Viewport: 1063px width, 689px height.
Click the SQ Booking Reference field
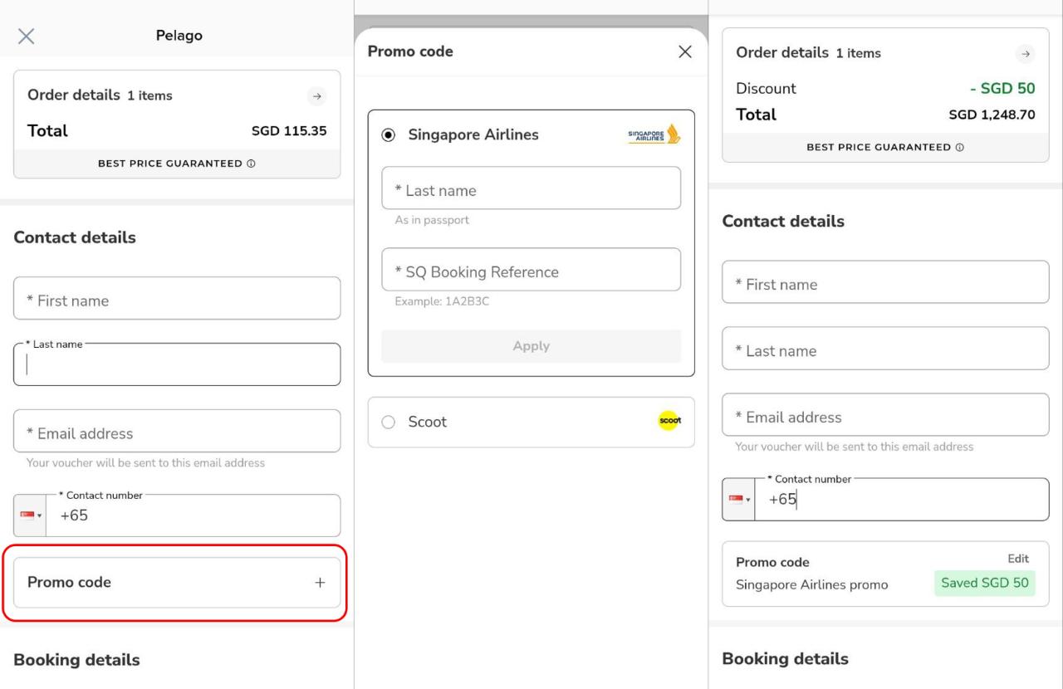(531, 271)
